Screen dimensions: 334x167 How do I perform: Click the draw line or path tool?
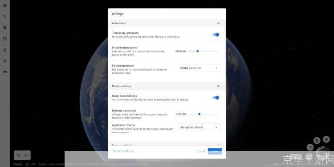tap(26, 155)
